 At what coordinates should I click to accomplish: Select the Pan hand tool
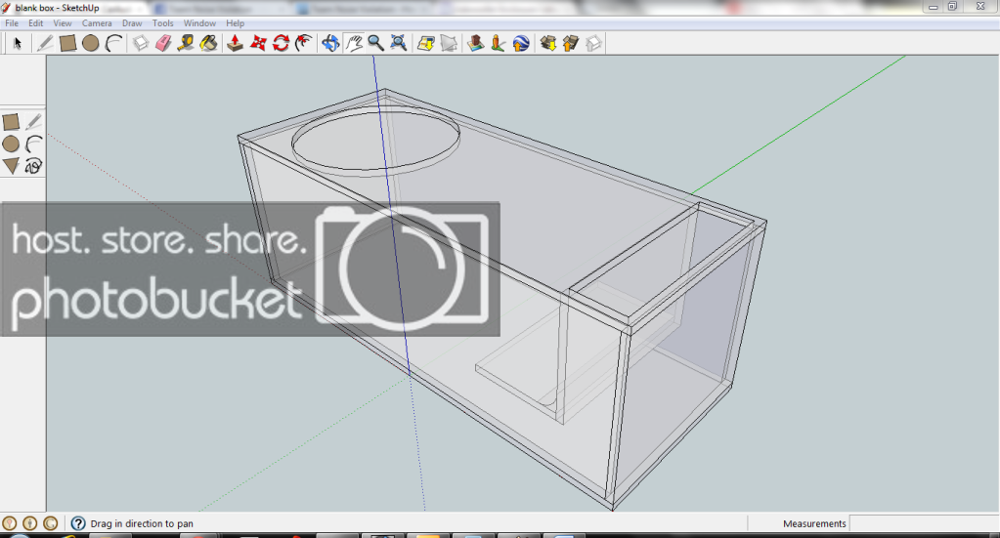(353, 43)
